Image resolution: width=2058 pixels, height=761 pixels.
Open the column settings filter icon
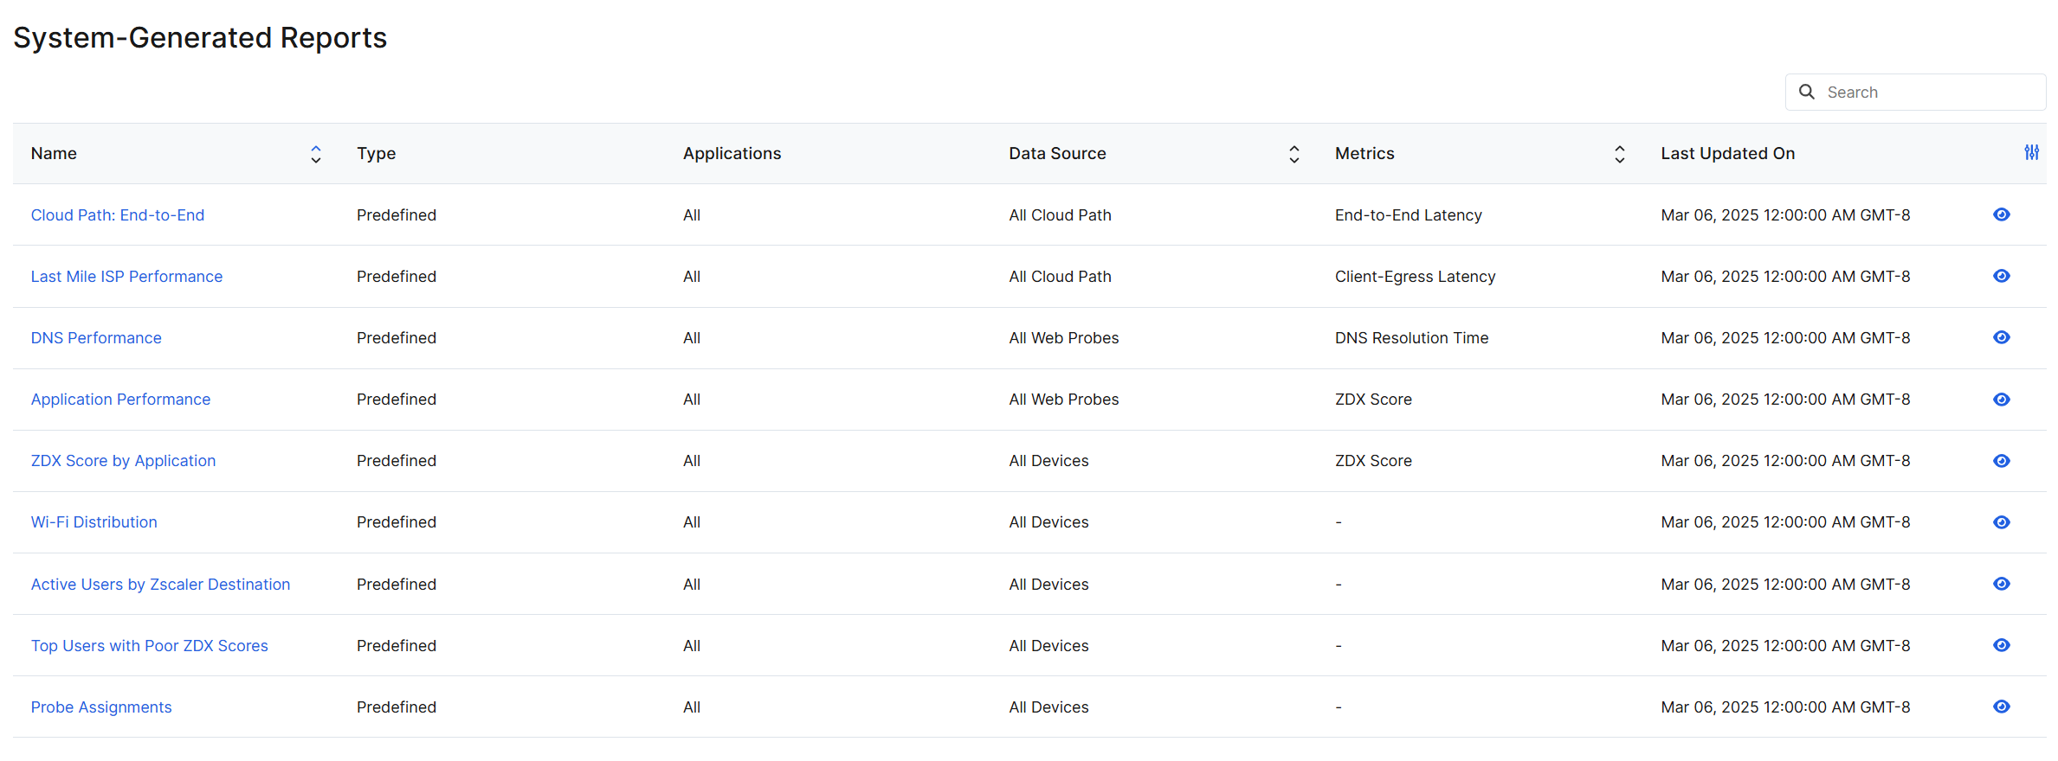tap(2031, 153)
